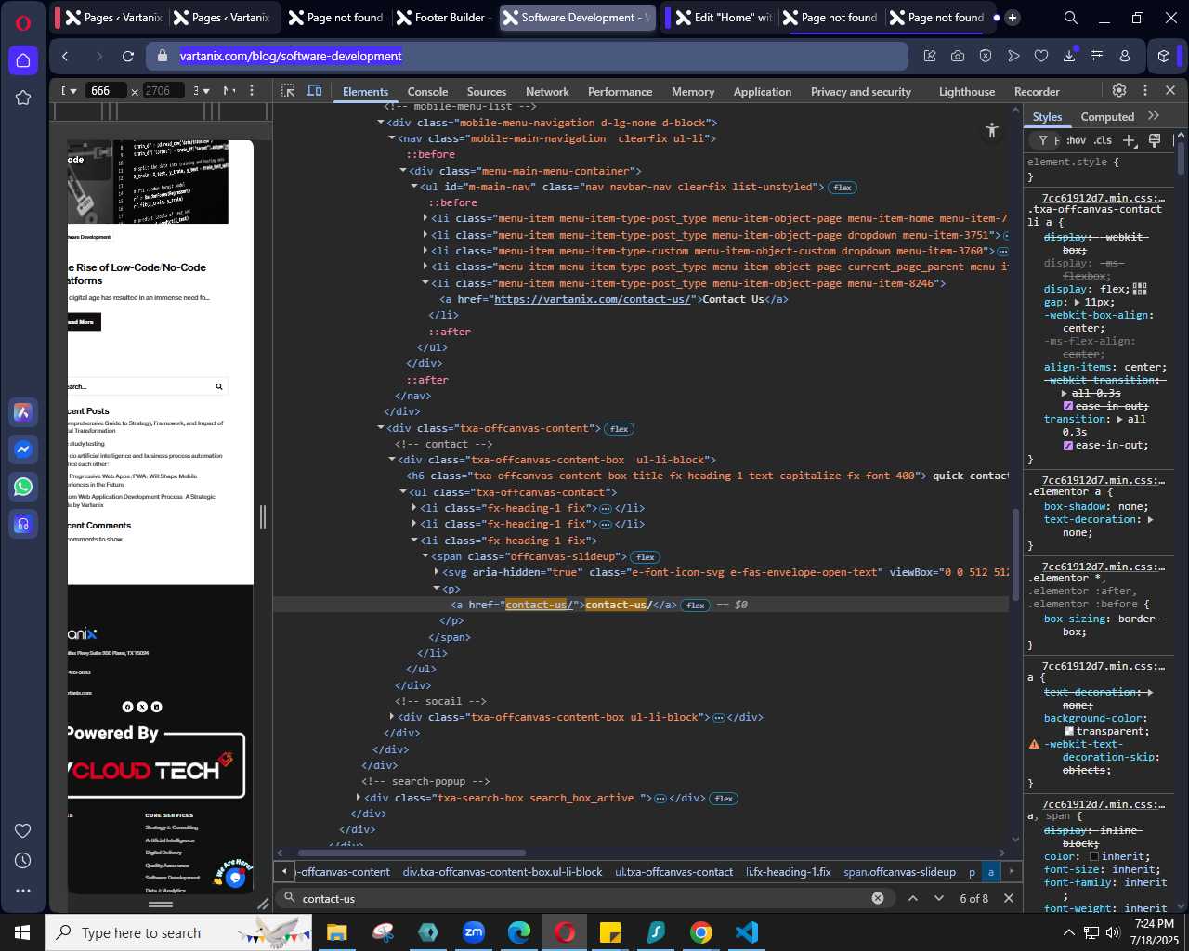Click the vartanix.com/contact-us/ href link

[593, 299]
